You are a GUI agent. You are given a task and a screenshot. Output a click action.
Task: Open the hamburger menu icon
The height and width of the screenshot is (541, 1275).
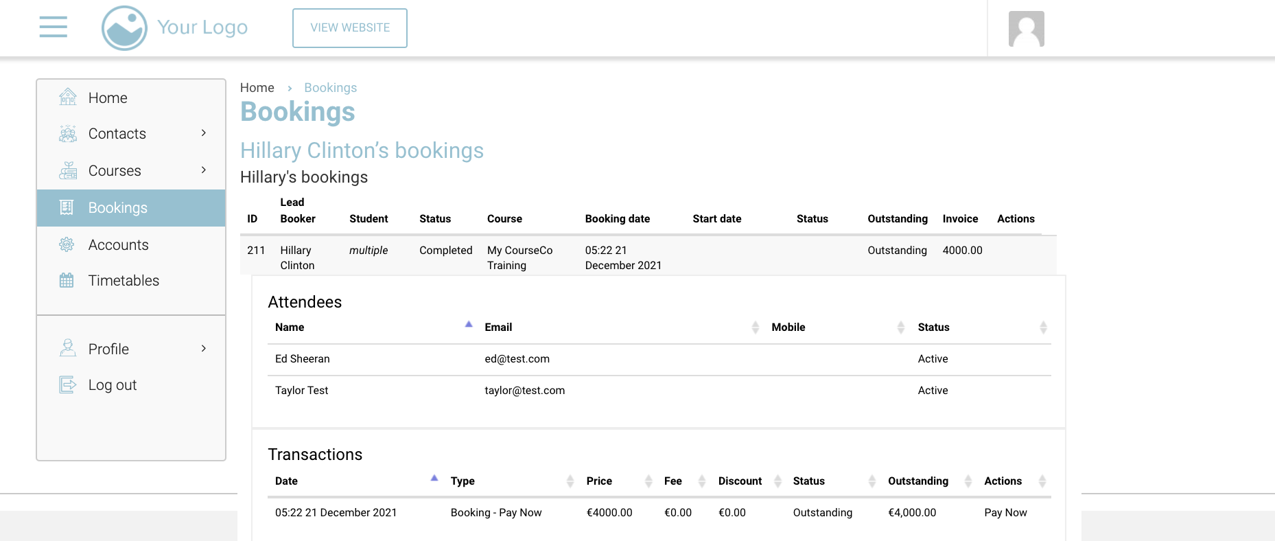tap(54, 27)
